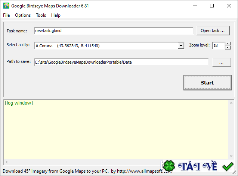Open the Help menu
The width and height of the screenshot is (238, 176).
click(x=56, y=15)
